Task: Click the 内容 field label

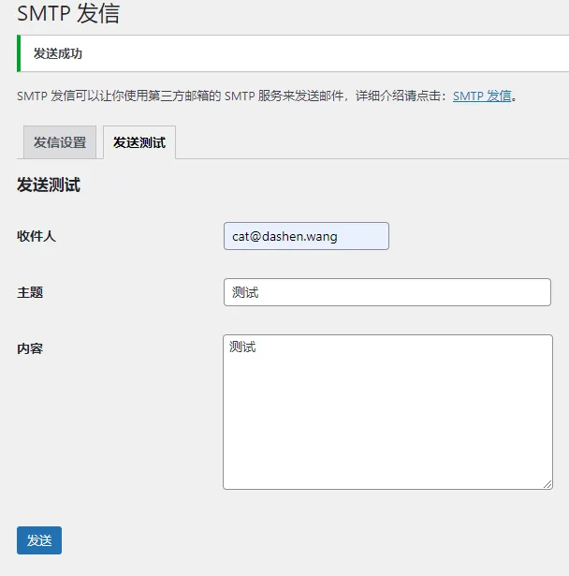Action: coord(30,348)
